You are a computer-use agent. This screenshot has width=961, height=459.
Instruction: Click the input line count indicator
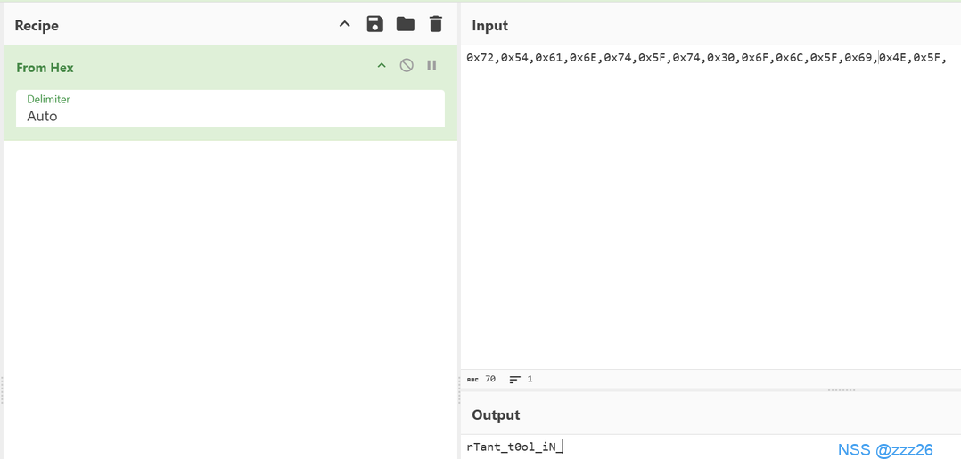(x=521, y=379)
